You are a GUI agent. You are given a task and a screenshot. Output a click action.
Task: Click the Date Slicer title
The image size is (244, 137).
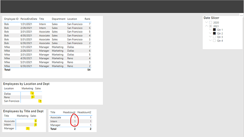pyautogui.click(x=211, y=18)
